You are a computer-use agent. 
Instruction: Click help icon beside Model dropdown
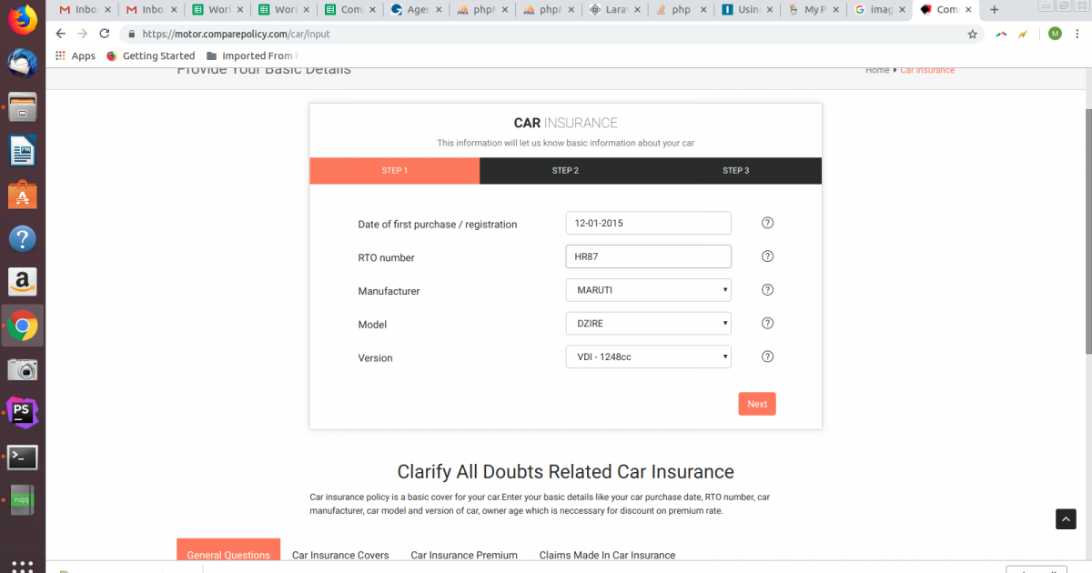[x=767, y=323]
